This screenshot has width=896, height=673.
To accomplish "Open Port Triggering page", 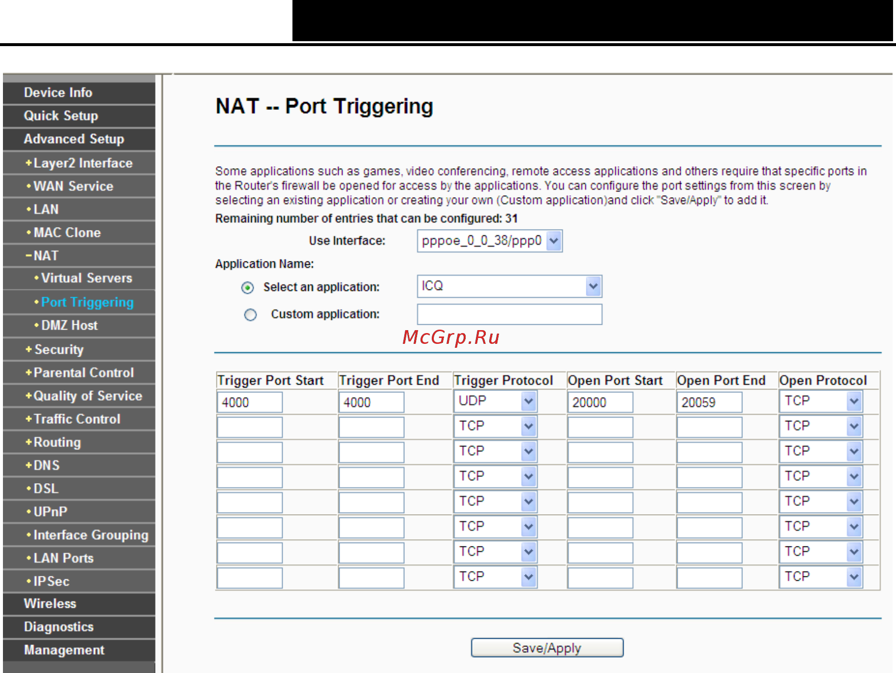I will pos(84,302).
